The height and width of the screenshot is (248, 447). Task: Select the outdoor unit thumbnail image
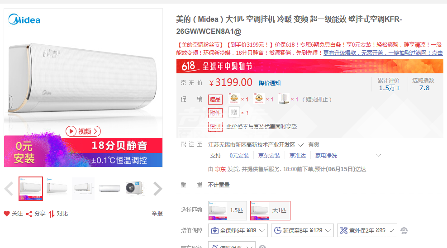tap(136, 188)
